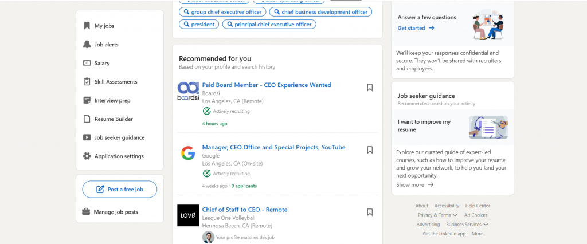Screen dimensions: 587x244
Task: Click the Boardsi company logo
Action: click(188, 91)
